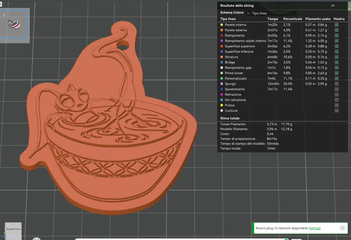Toggle Bridge visibility checkbox
The height and width of the screenshot is (240, 351).
[x=337, y=62]
